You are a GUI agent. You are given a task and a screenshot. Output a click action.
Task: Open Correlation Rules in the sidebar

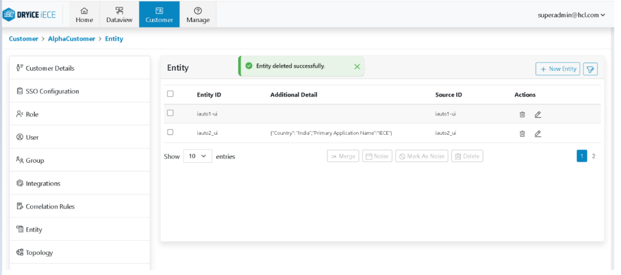50,206
